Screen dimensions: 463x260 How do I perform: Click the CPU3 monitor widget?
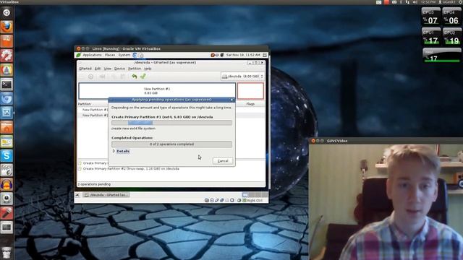[431, 17]
